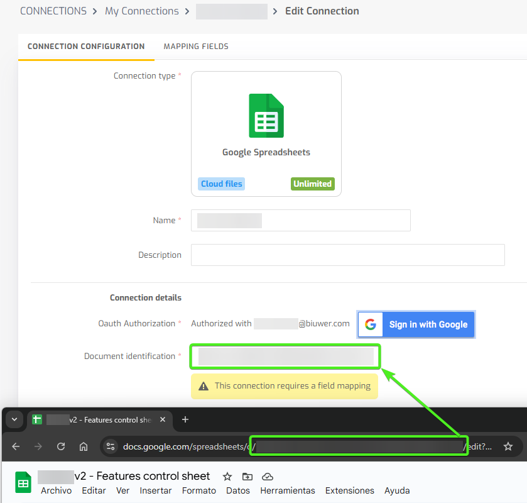Click the browser forward arrow
Viewport: 527px width, 503px height.
coord(38,446)
